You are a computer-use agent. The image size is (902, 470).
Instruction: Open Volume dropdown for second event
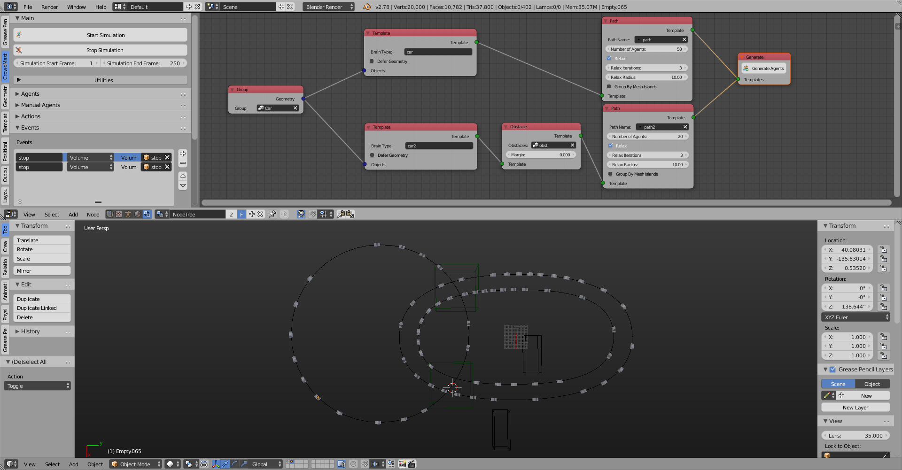pos(90,167)
